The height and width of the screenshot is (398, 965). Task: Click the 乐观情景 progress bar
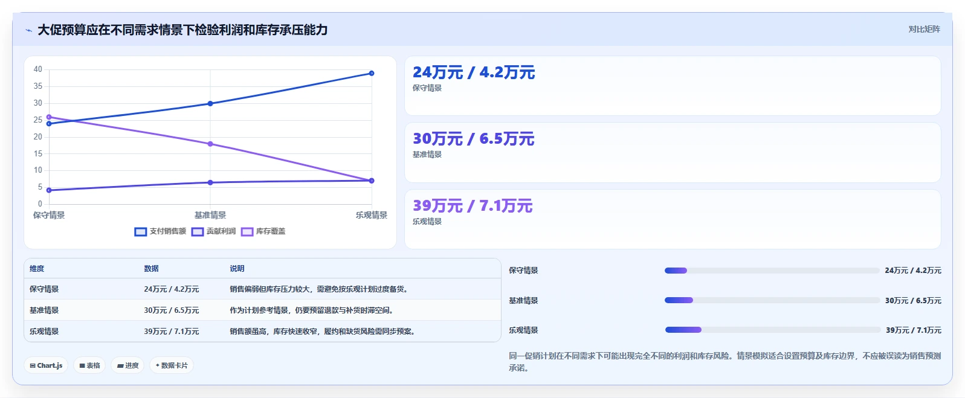click(772, 330)
